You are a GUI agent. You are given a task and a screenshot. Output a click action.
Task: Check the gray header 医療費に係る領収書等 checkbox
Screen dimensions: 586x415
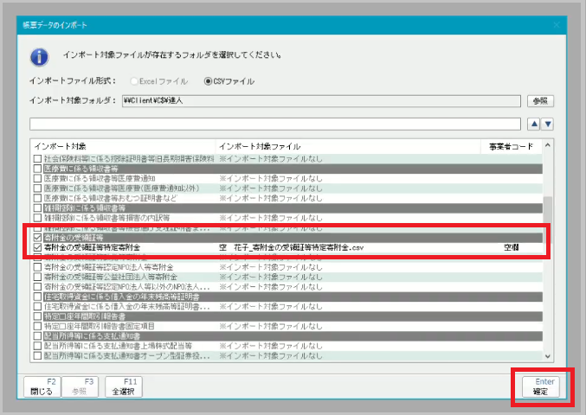37,169
